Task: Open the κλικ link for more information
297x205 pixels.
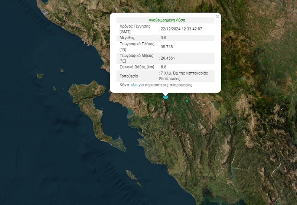Action: pyautogui.click(x=134, y=85)
